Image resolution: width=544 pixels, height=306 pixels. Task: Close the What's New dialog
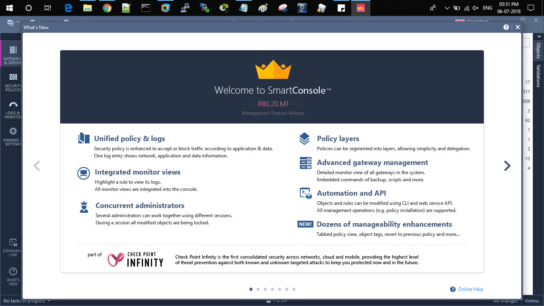pos(518,27)
